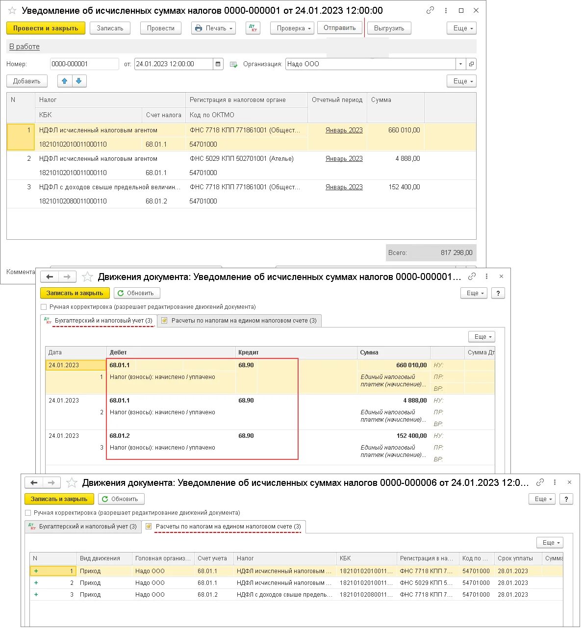This screenshot has width=583, height=630.
Task: Open the Проверка dropdown
Action: click(x=292, y=28)
